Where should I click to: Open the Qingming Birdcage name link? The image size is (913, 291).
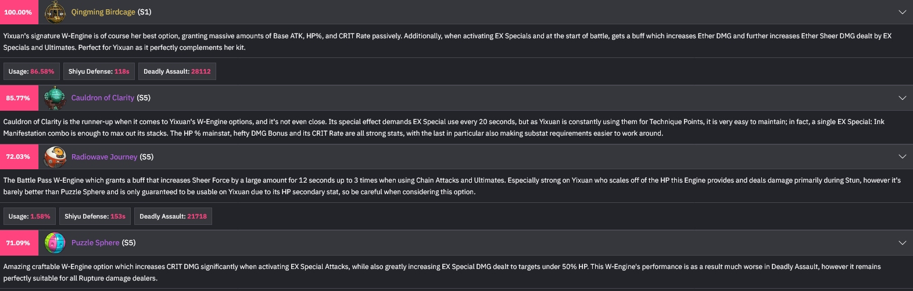[x=103, y=12]
